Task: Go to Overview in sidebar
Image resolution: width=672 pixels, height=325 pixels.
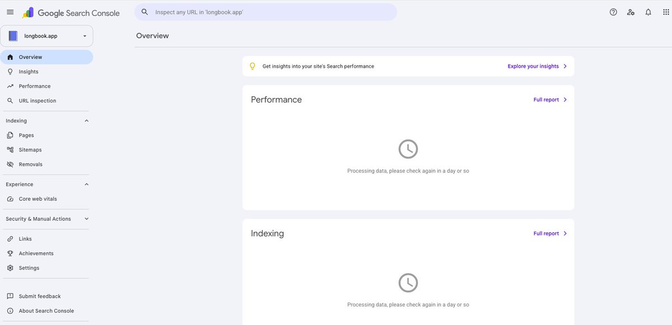Action: point(46,57)
